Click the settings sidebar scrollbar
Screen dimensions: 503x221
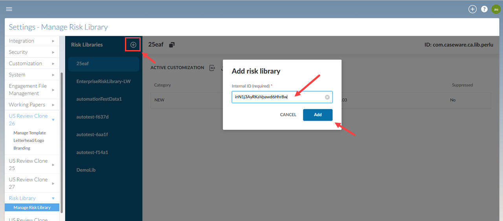(x=61, y=143)
